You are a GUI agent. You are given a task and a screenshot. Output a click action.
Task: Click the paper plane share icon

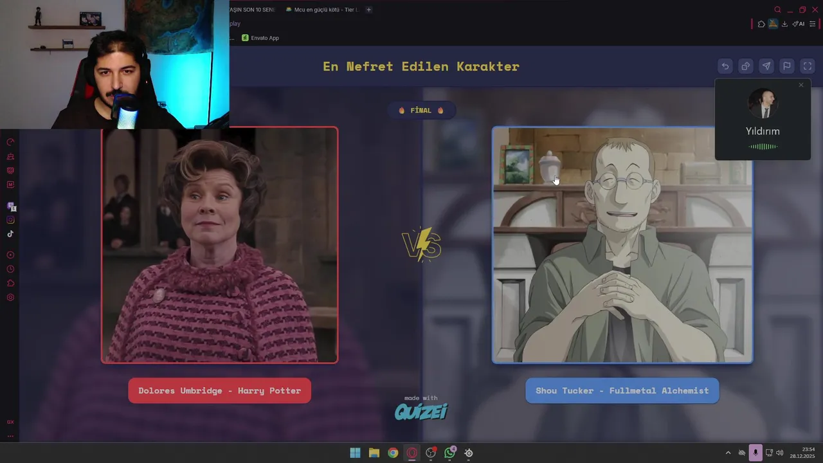point(766,66)
